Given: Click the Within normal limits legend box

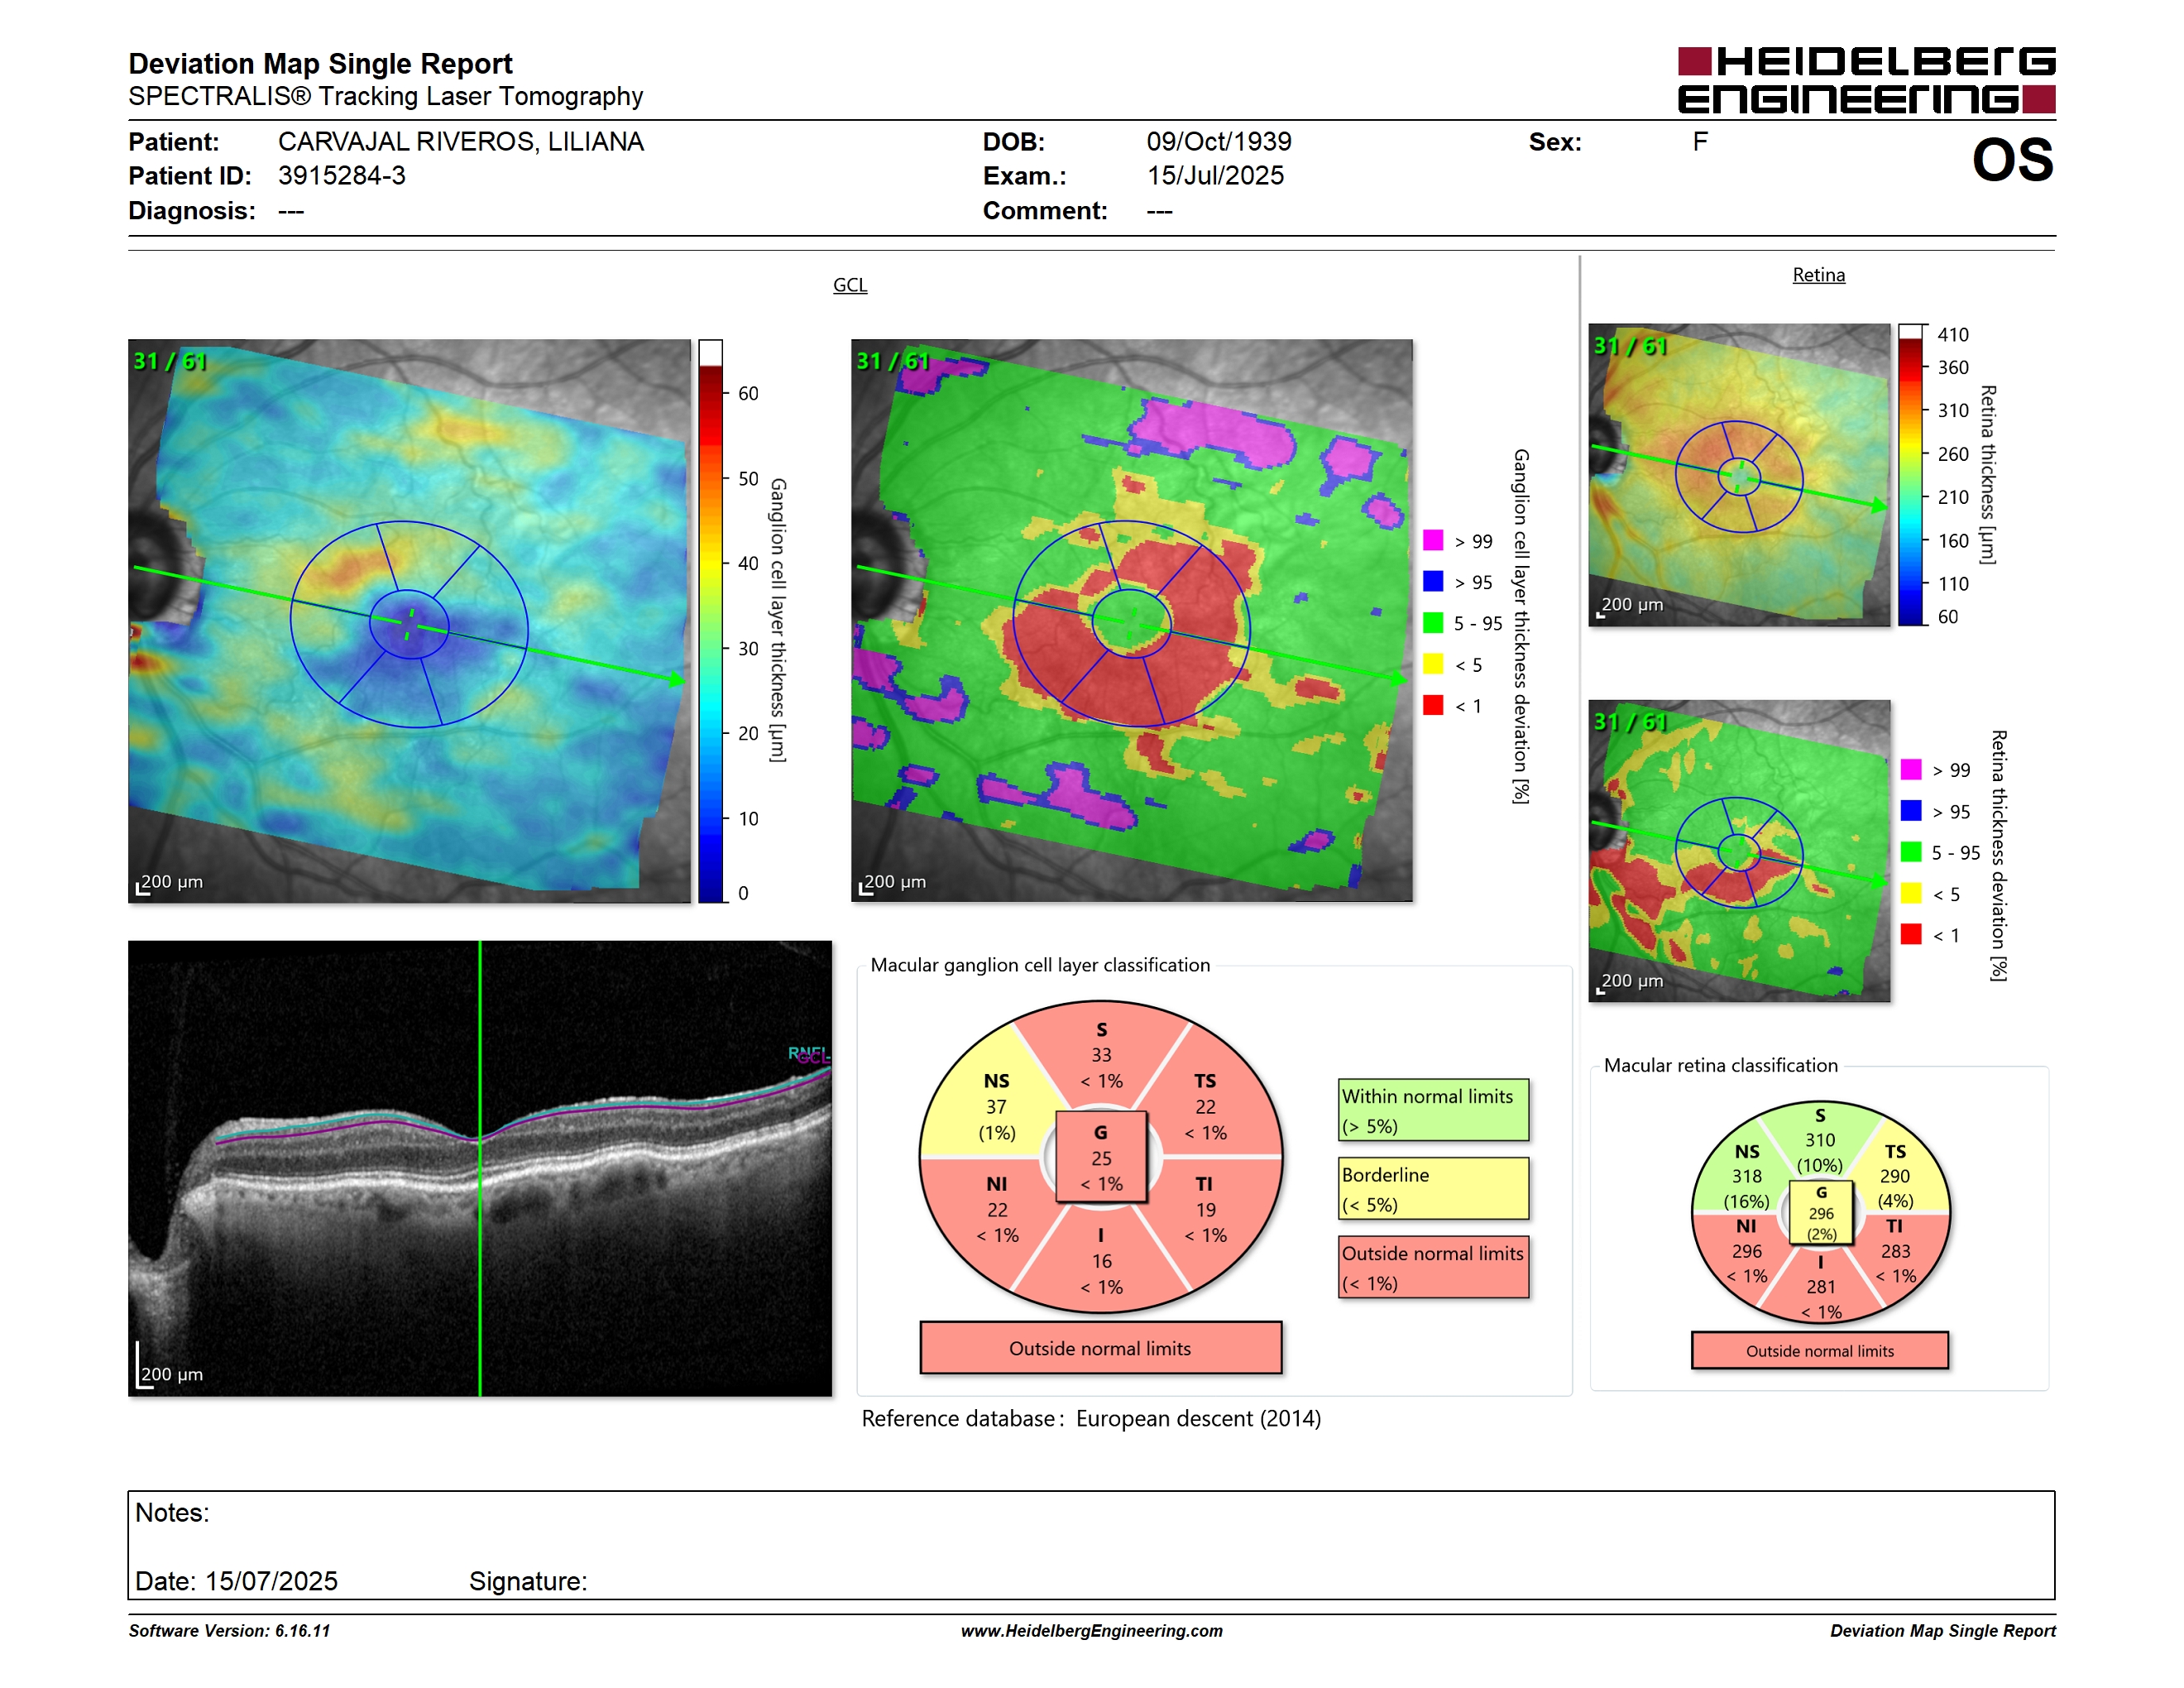Looking at the screenshot, I should [1433, 1110].
